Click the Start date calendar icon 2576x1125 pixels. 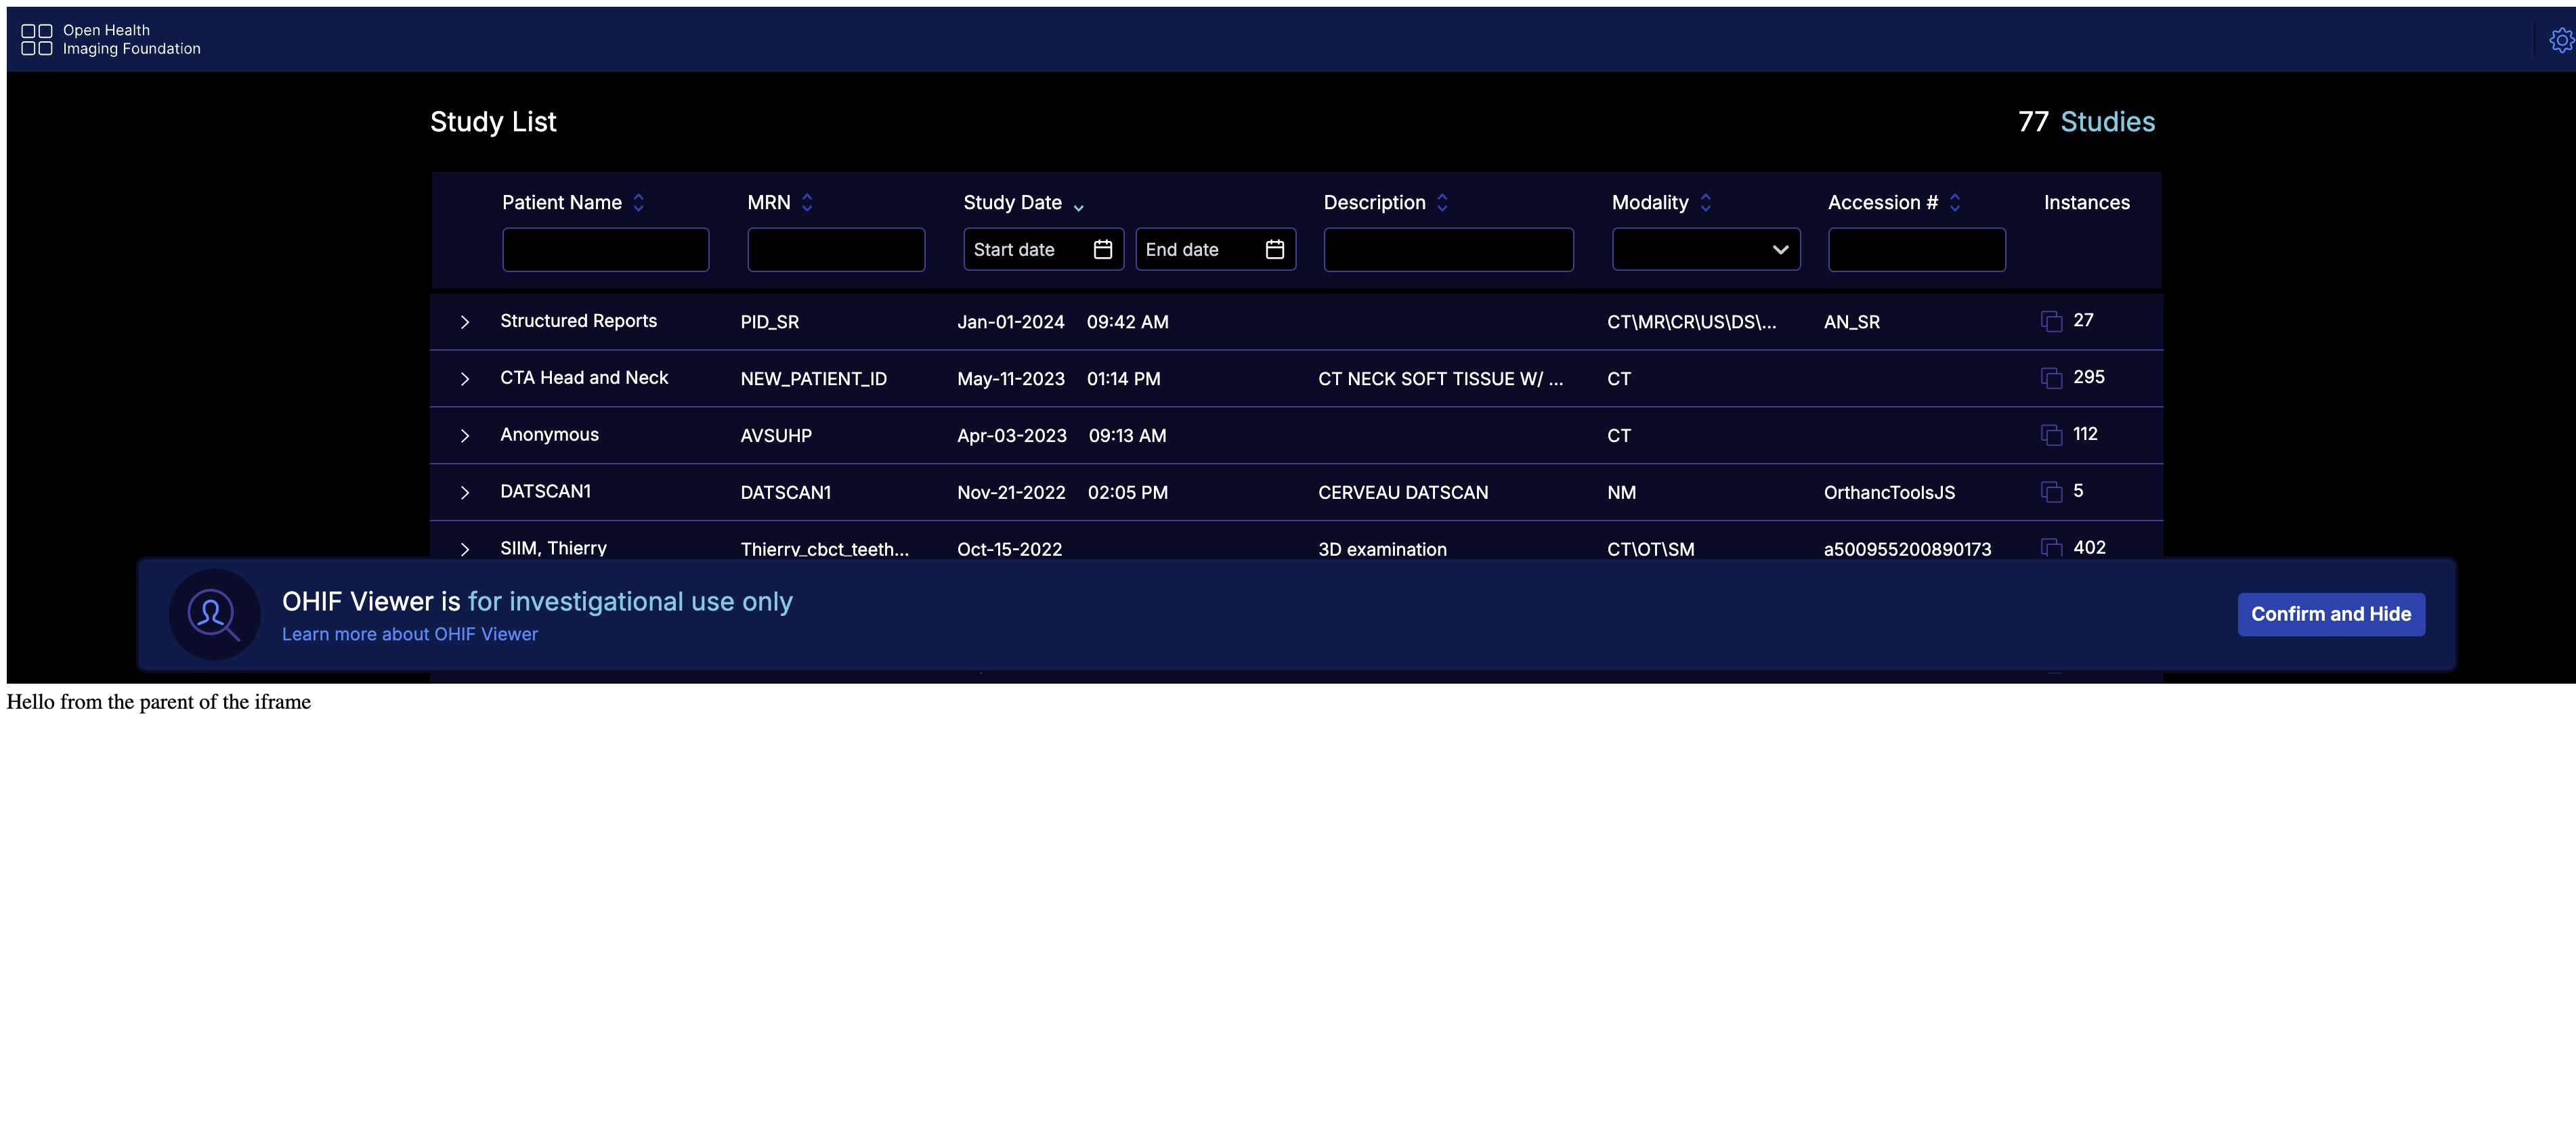(x=1102, y=249)
